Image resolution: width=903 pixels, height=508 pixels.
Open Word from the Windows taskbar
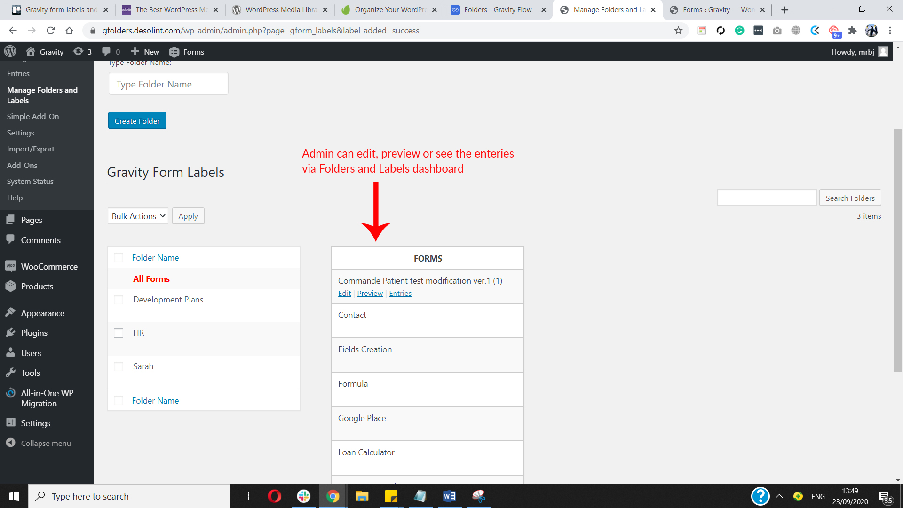click(x=449, y=496)
